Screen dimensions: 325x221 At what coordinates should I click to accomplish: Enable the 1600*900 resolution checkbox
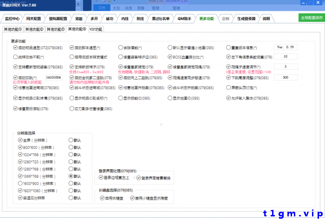[20, 183]
